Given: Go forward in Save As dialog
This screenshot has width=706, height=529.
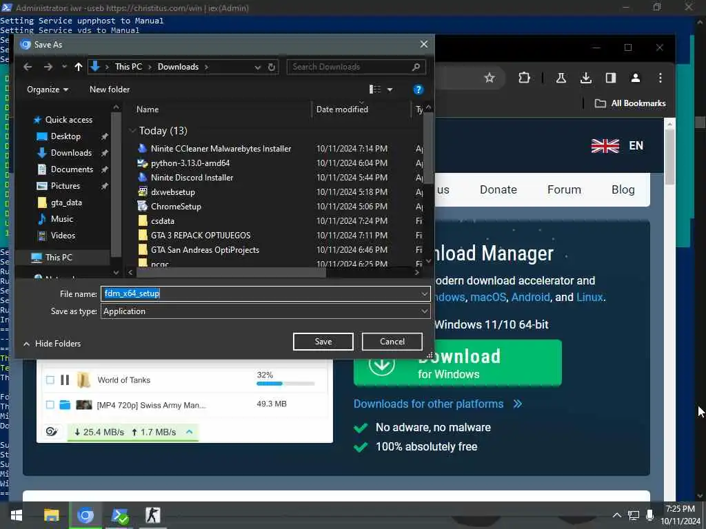Looking at the screenshot, I should coord(48,67).
